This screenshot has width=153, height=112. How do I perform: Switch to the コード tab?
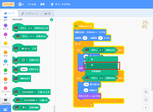9,13
